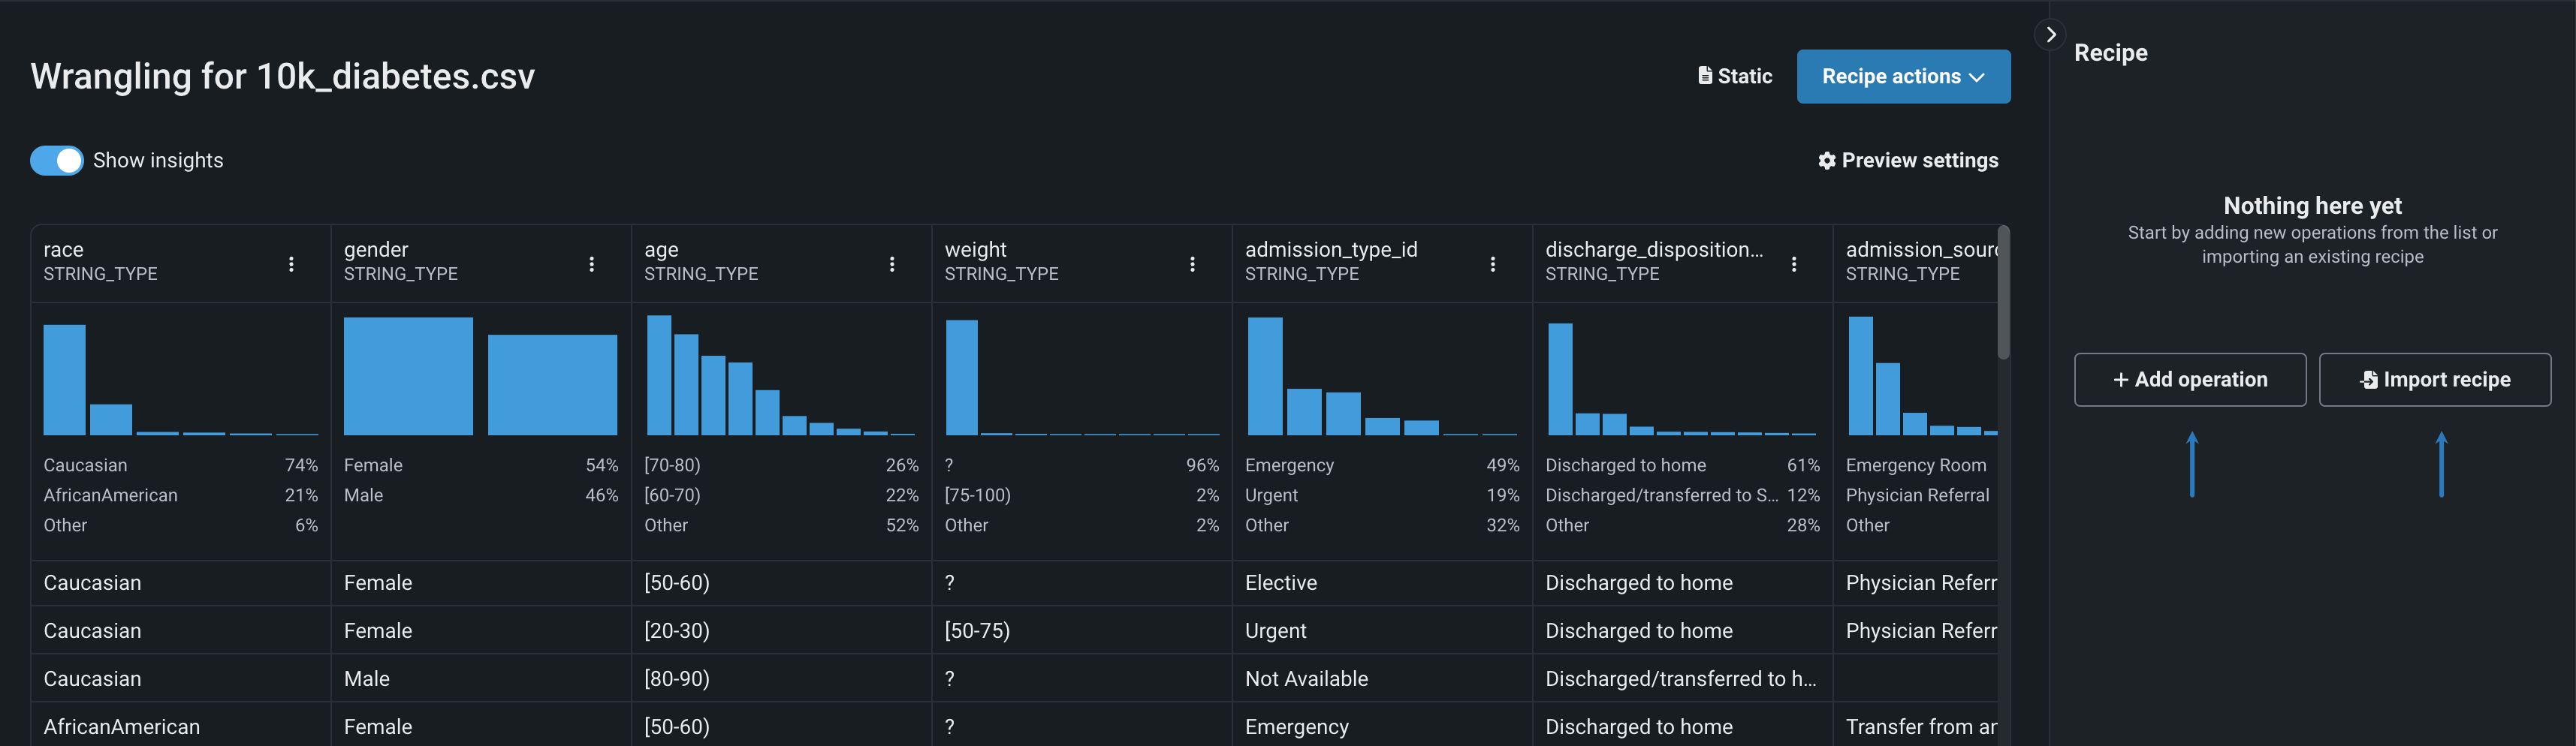The width and height of the screenshot is (2576, 746).
Task: Toggle the Show insights switch
Action: pos(57,161)
